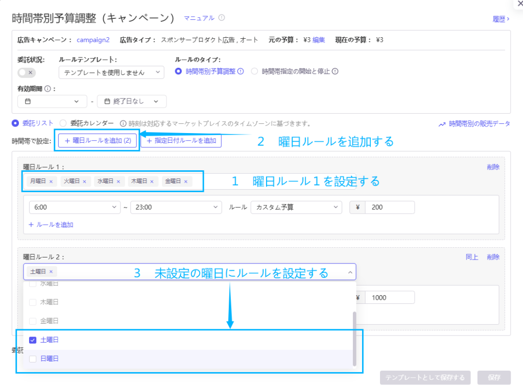Screen dimensions: 523x390
Task: Select the 委託リスト view radio
Action: pos(15,123)
